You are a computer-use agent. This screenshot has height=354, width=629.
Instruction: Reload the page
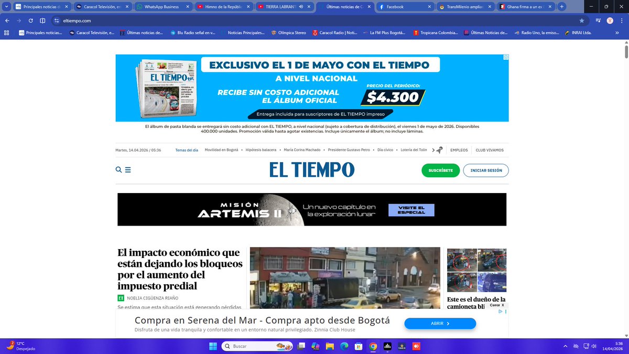[31, 20]
